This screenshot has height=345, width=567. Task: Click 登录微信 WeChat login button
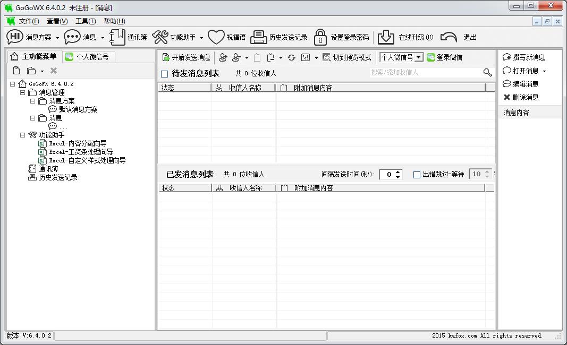(444, 57)
